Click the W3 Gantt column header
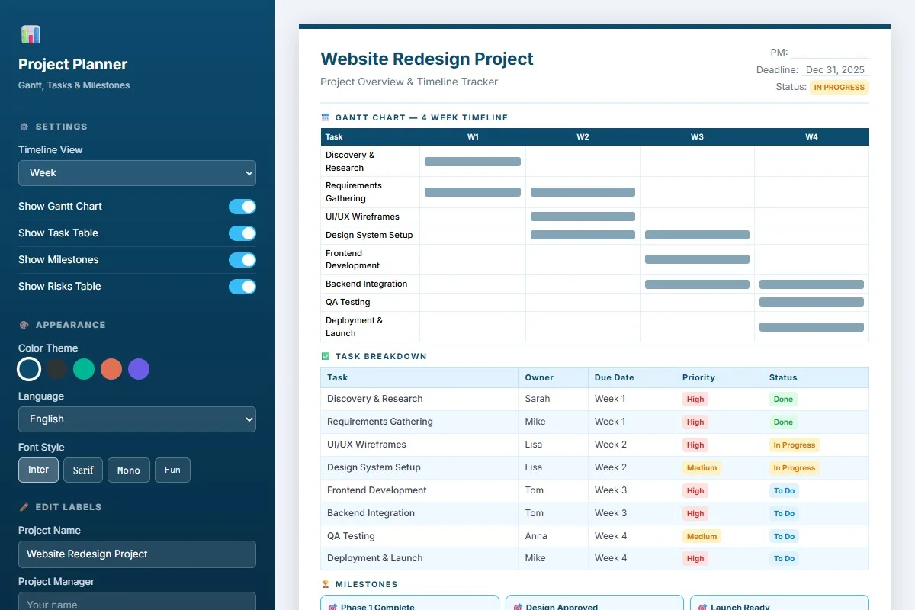 [x=697, y=137]
